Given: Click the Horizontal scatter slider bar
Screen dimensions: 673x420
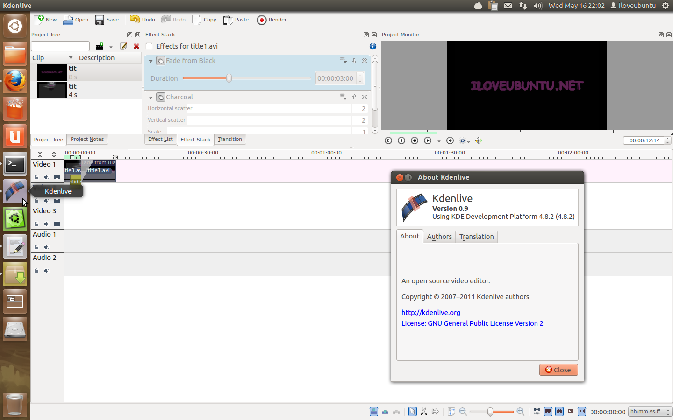Looking at the screenshot, I should pos(269,108).
